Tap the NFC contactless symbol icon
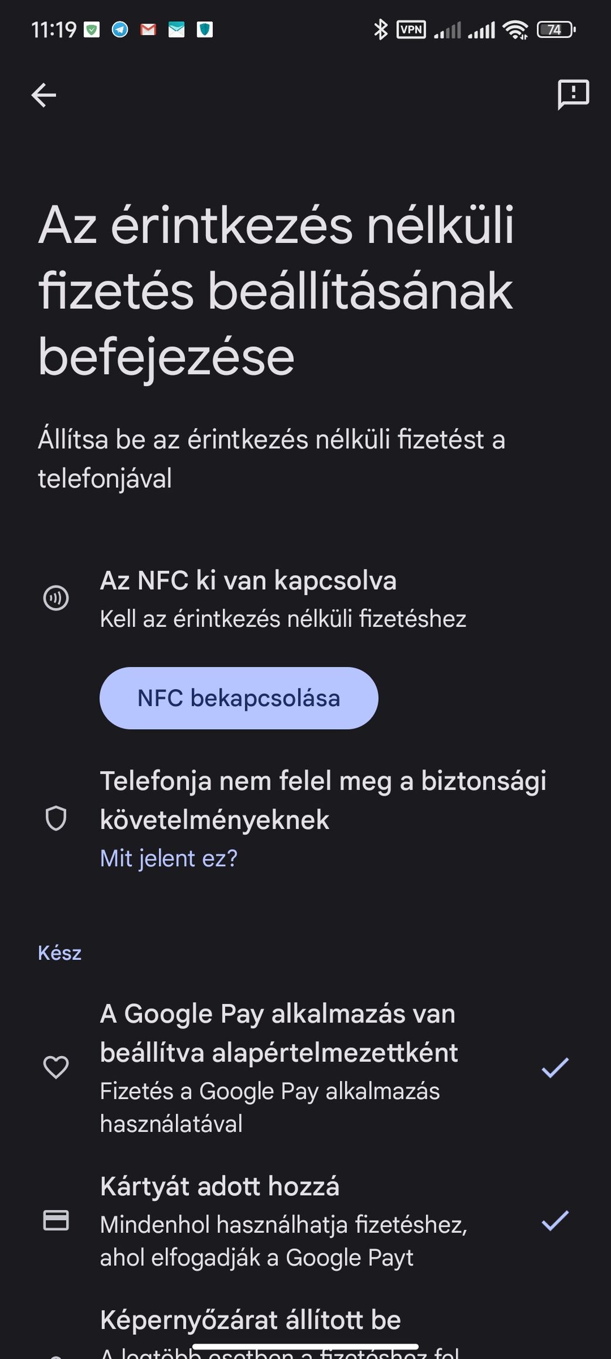The height and width of the screenshot is (1359, 611). click(56, 598)
